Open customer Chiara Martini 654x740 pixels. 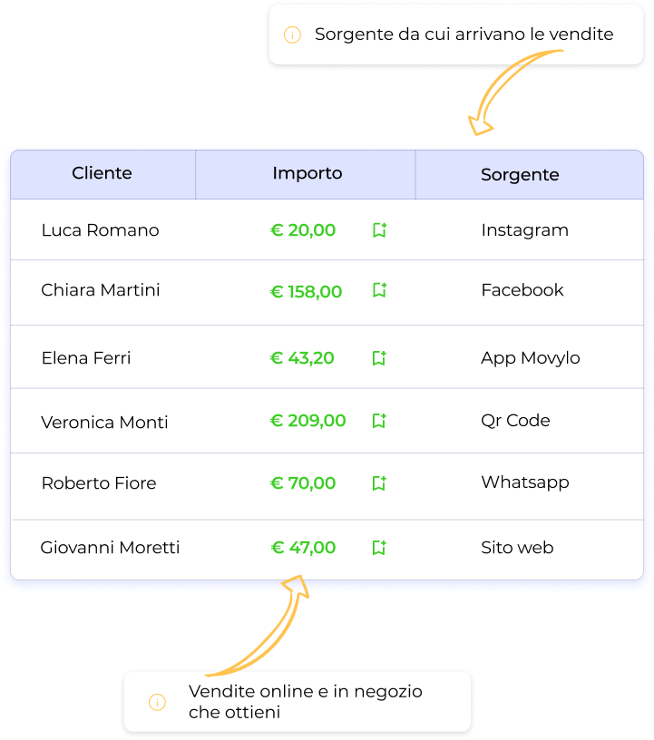tap(101, 290)
